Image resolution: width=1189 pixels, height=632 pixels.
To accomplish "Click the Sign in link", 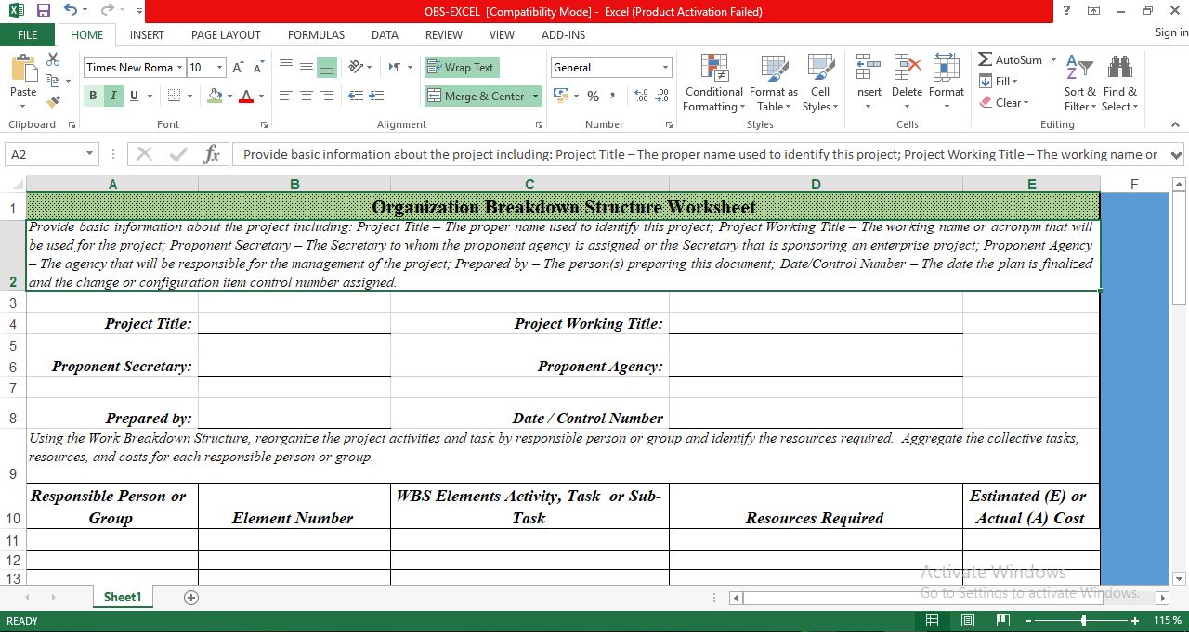I will tap(1169, 32).
